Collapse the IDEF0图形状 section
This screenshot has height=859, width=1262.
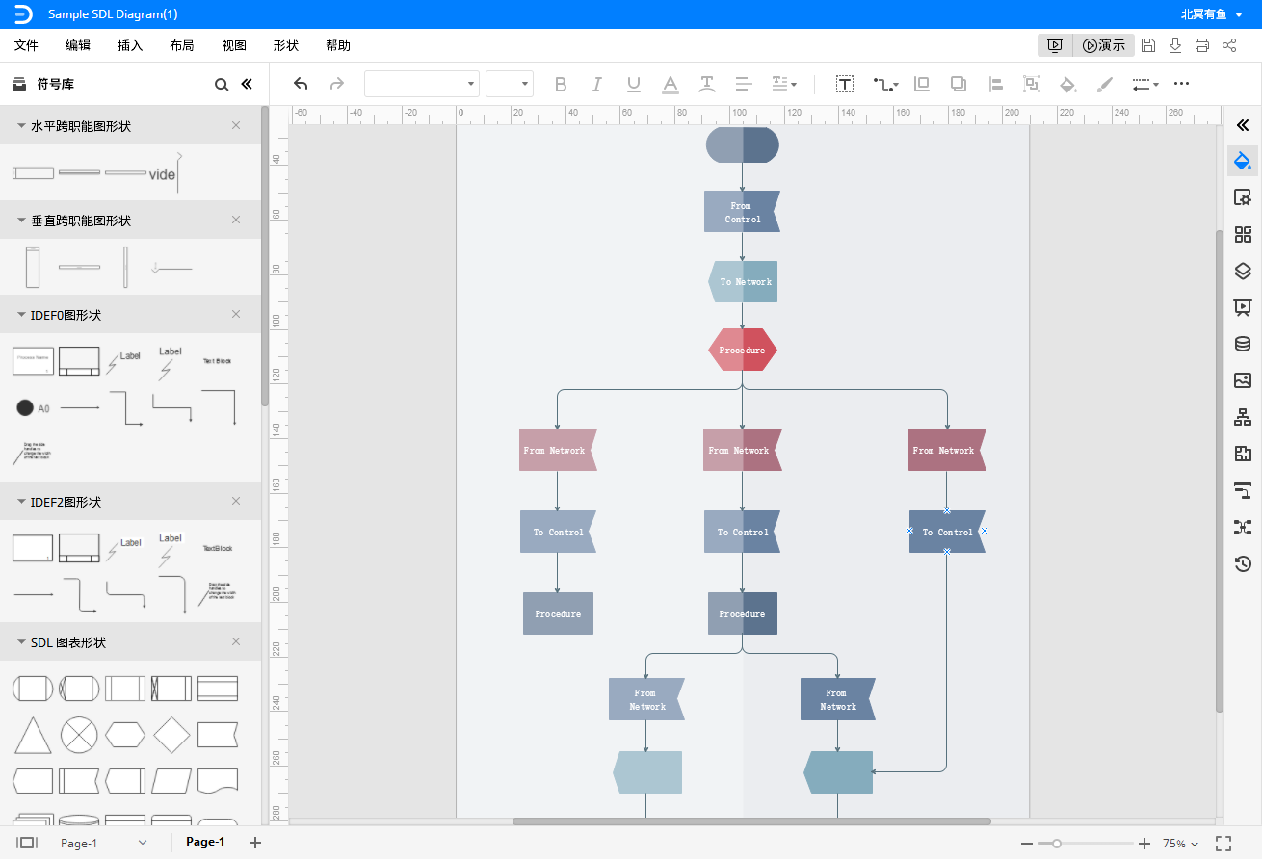tap(23, 315)
